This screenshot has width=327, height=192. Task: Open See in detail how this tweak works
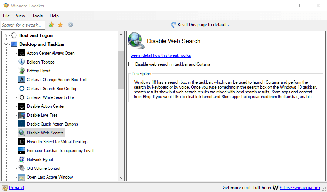pyautogui.click(x=161, y=55)
